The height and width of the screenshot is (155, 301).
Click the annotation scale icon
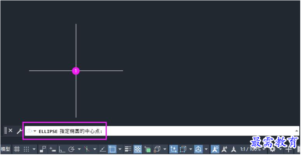[x=233, y=149]
